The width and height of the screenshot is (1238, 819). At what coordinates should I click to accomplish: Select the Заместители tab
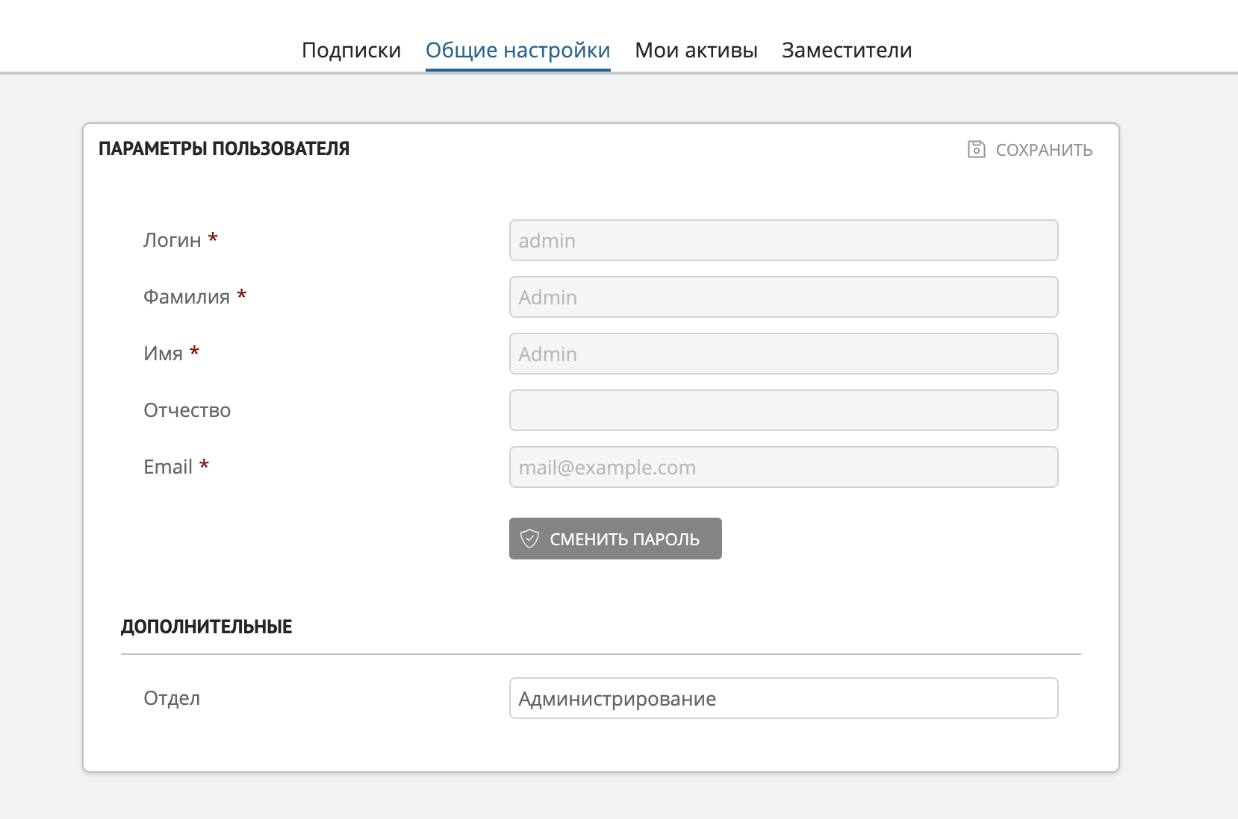tap(847, 50)
